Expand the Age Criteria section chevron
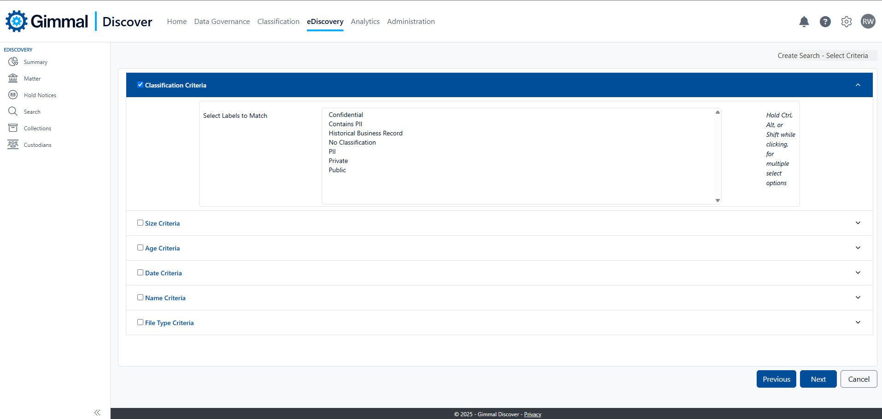Screen dimensions: 882x419 pos(858,248)
